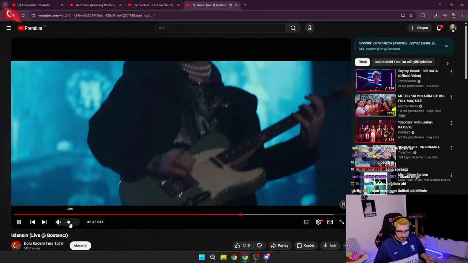The height and width of the screenshot is (263, 468).
Task: Open the Windows Start menu
Action: (202, 257)
